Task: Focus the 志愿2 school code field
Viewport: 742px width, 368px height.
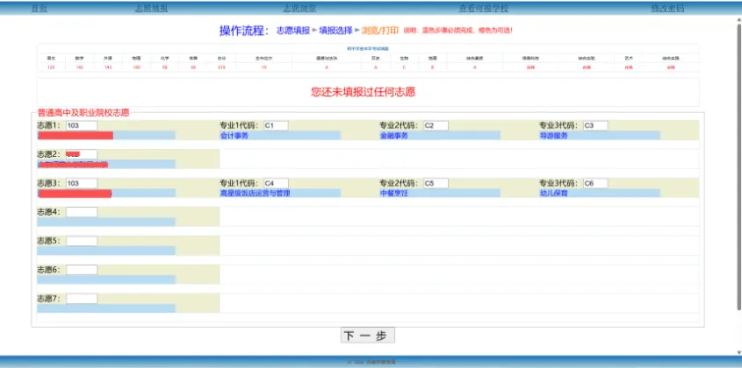Action: click(82, 154)
